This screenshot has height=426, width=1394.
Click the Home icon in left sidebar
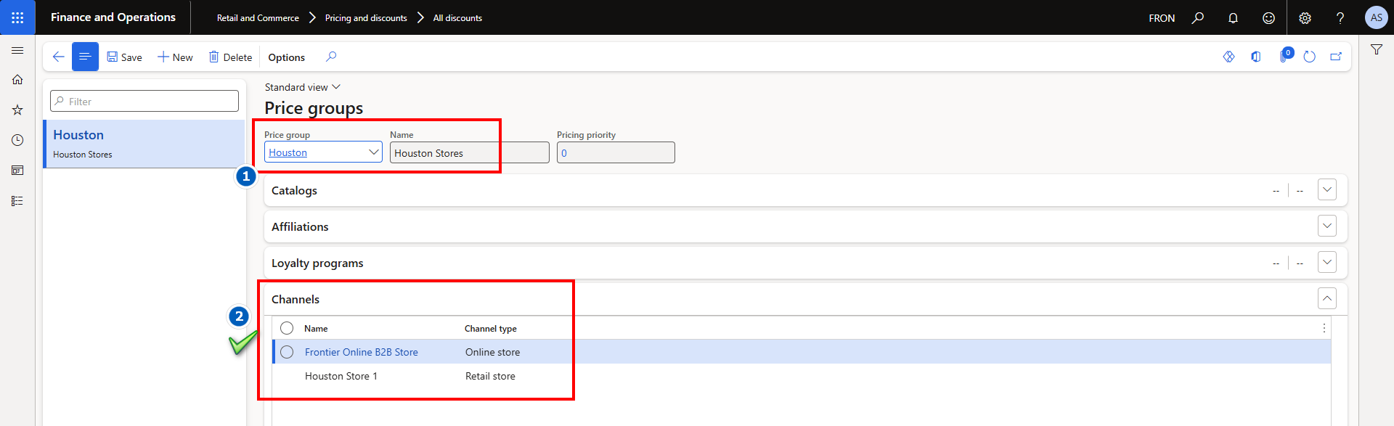17,80
